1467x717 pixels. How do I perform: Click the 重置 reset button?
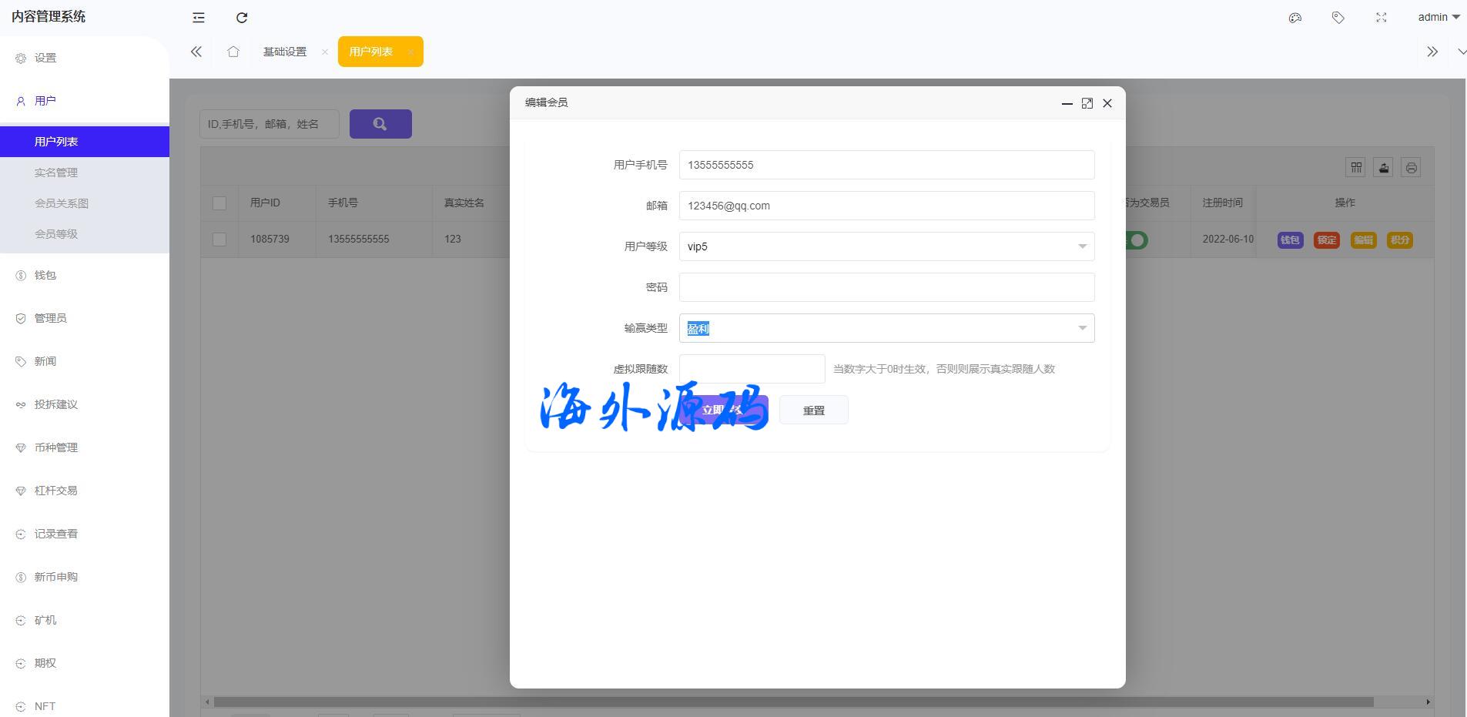(813, 410)
